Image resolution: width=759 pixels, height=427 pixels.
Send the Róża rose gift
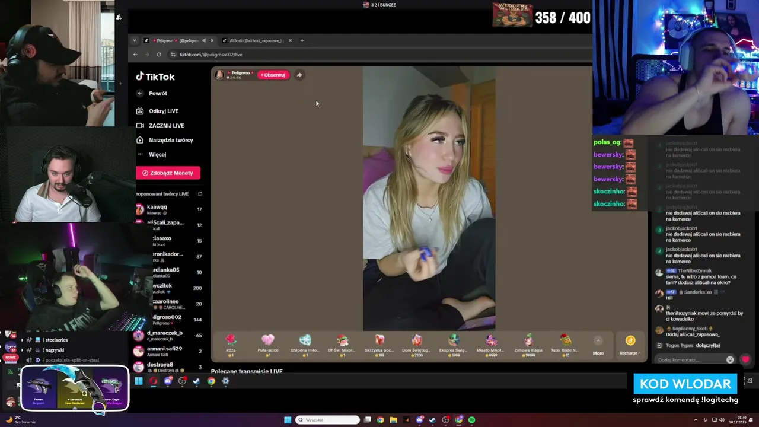click(x=231, y=345)
